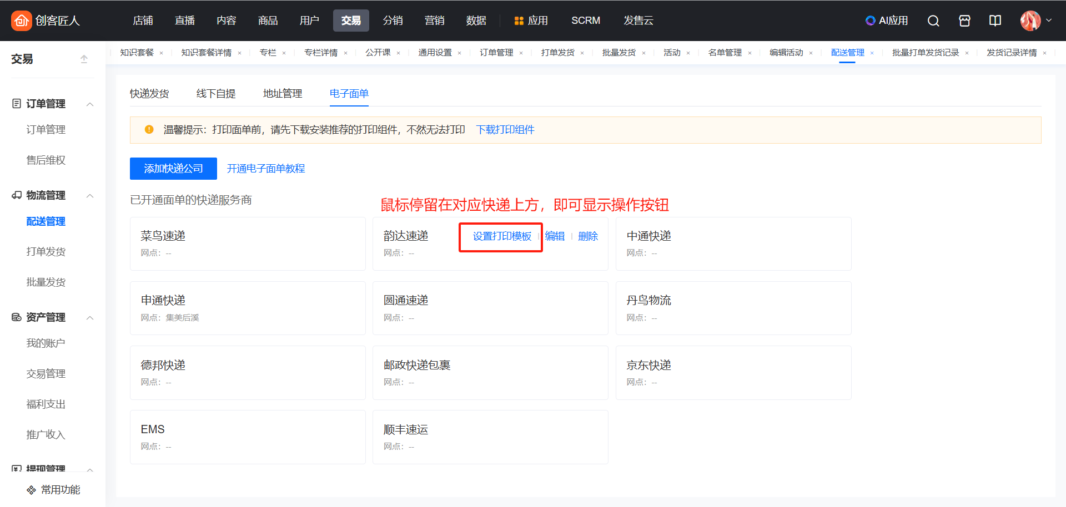Open 售后维权 in the sidebar
Screen dimensions: 1066x507
46,160
